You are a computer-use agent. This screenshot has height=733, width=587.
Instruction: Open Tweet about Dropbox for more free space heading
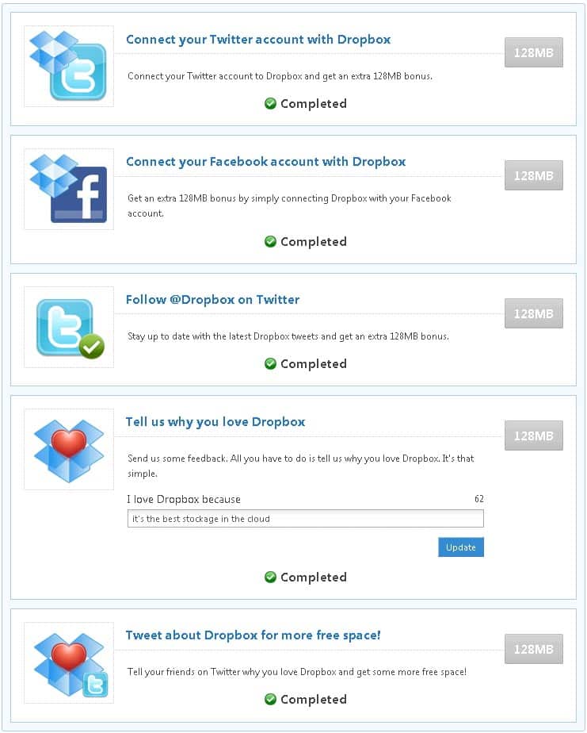pyautogui.click(x=253, y=635)
